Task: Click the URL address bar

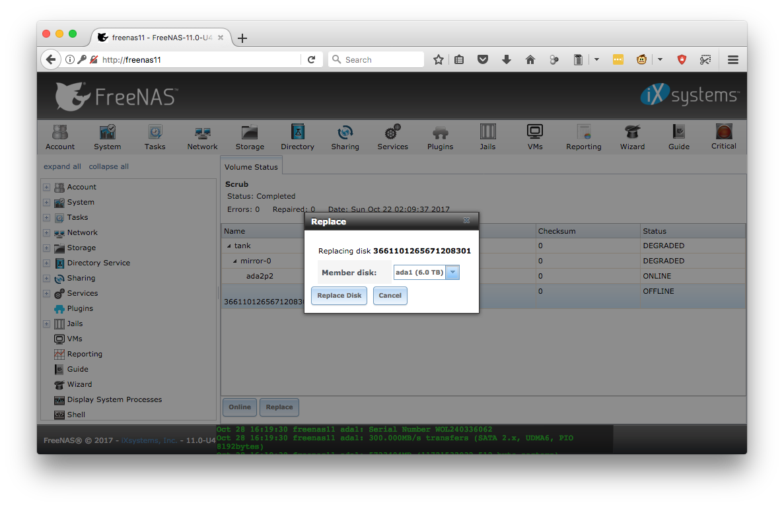Action: pyautogui.click(x=200, y=59)
